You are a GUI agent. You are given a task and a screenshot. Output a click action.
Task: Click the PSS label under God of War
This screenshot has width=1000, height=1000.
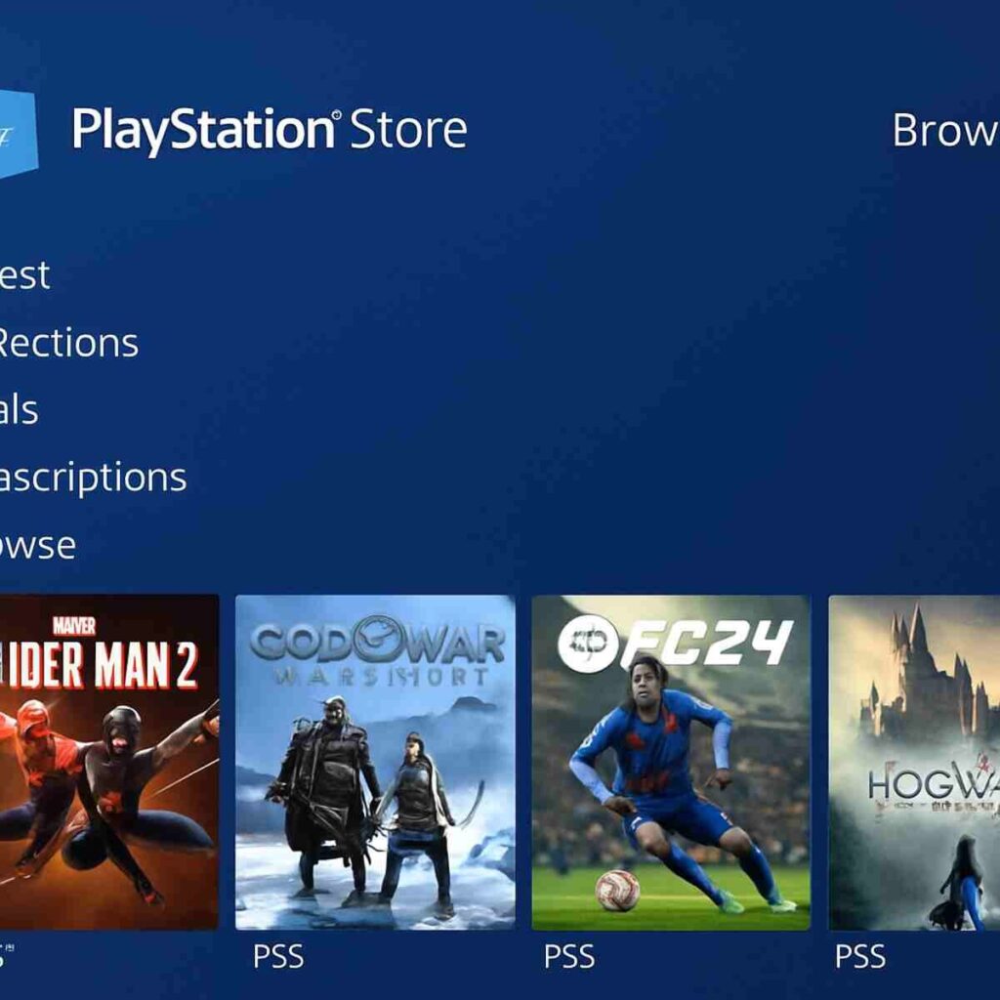[x=278, y=956]
